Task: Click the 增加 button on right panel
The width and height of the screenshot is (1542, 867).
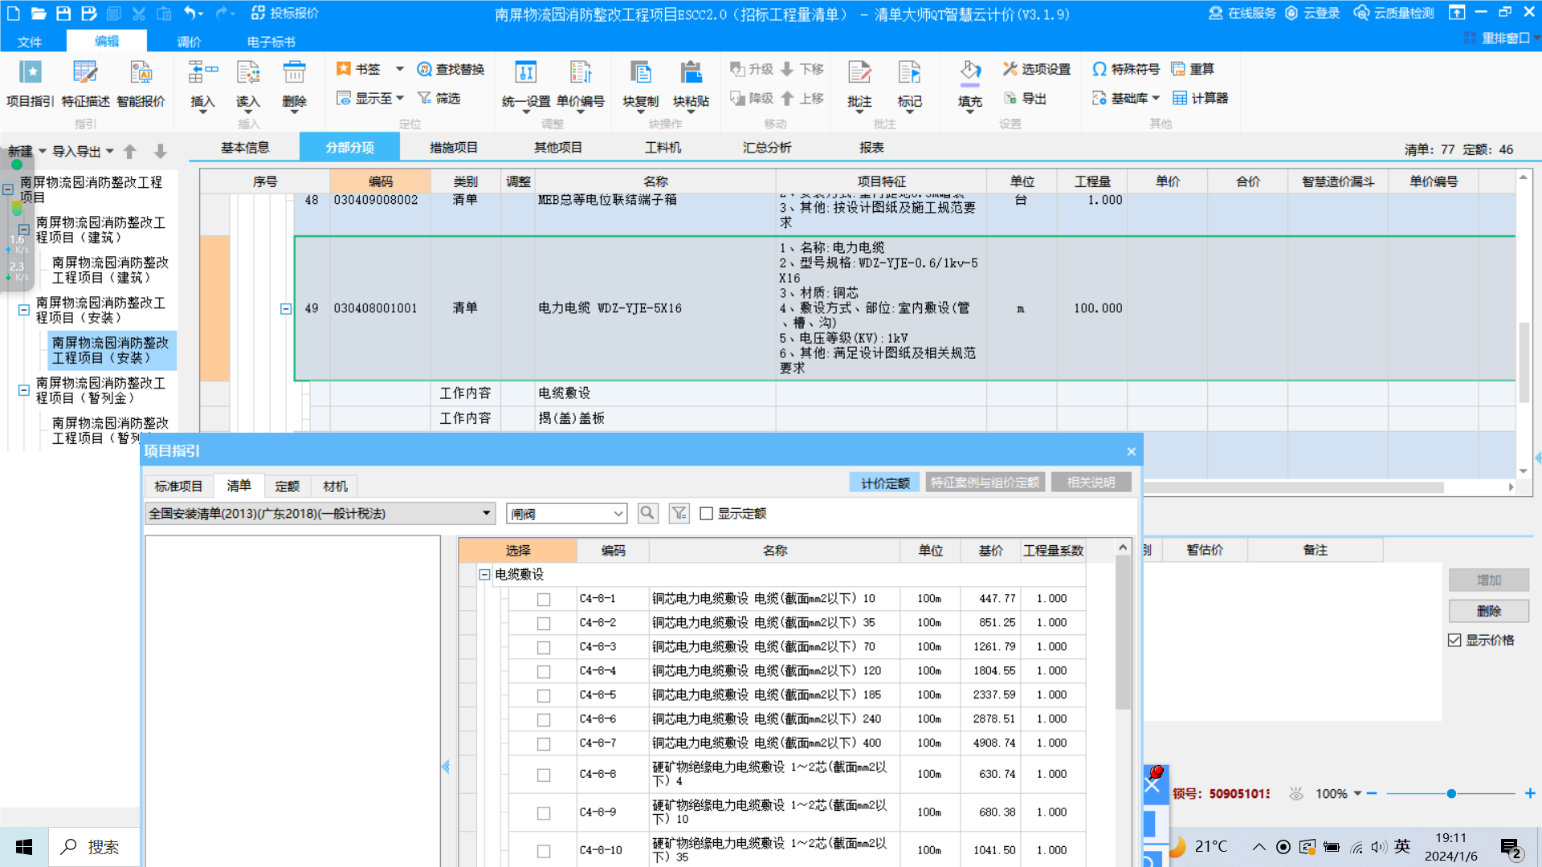Action: pyautogui.click(x=1488, y=580)
